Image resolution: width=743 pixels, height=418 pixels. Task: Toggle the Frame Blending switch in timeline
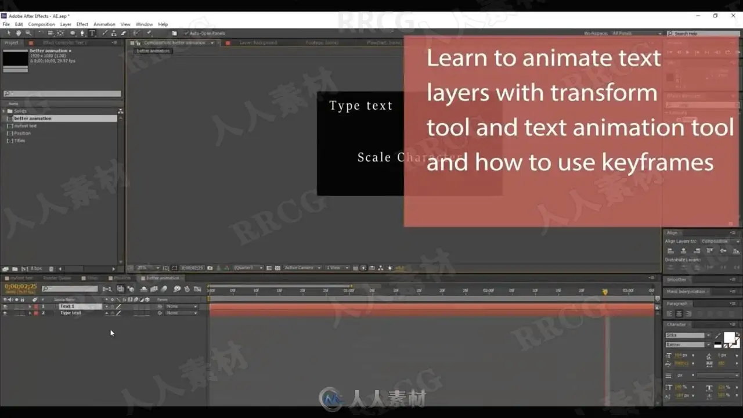click(154, 289)
